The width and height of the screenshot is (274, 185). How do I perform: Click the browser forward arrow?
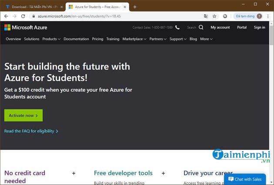click(x=15, y=16)
